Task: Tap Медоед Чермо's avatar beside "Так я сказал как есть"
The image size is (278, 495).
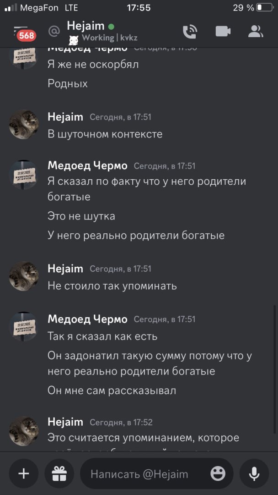Action: [24, 326]
